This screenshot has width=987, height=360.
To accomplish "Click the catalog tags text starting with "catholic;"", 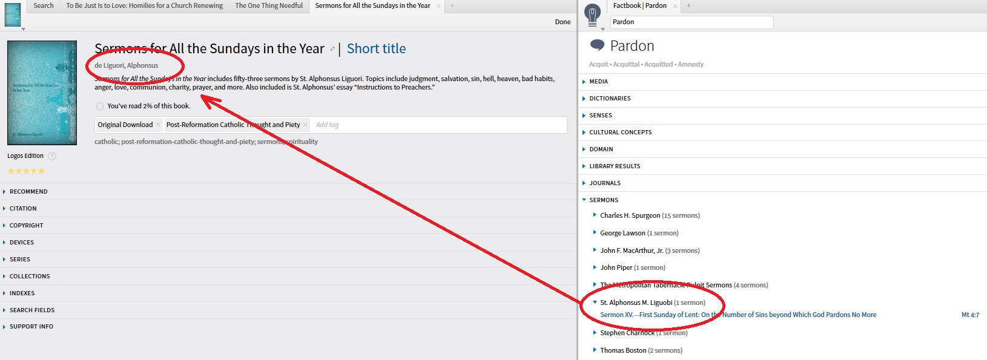I will click(206, 142).
